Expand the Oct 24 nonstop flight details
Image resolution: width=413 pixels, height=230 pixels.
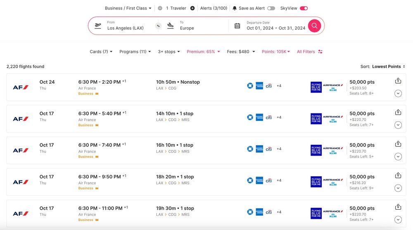point(398,93)
